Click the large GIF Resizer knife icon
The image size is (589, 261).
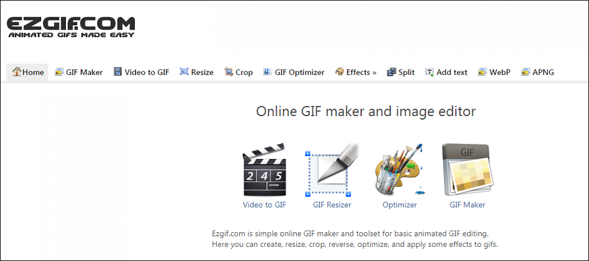tap(332, 170)
